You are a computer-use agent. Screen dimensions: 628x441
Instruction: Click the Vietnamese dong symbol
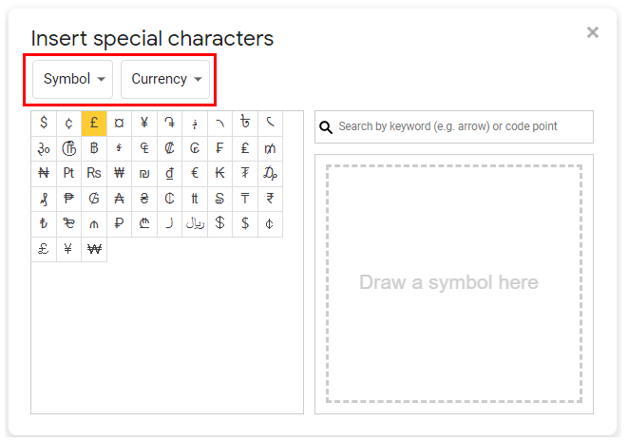169,173
